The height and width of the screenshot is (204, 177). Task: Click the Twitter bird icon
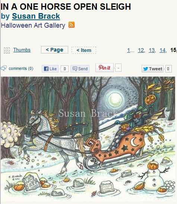pos(146,69)
